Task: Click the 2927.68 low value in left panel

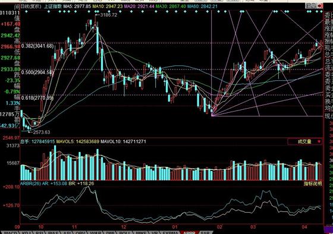Action: 10,58
